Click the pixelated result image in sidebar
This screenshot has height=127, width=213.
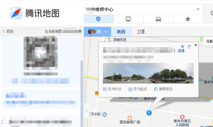(x=41, y=53)
